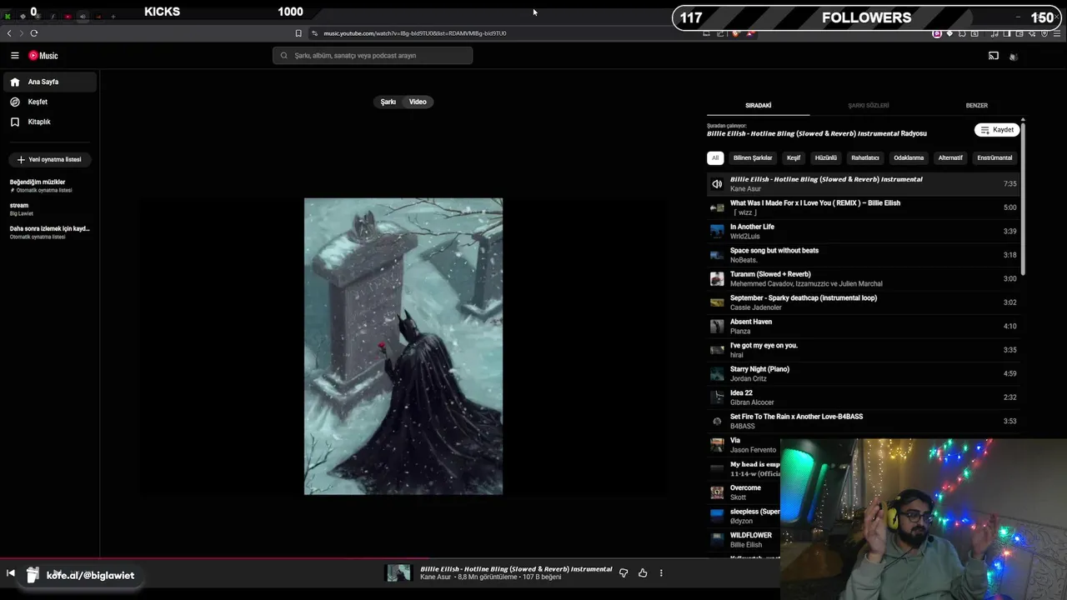Viewport: 1067px width, 600px height.
Task: Open Kitaplık library page
Action: point(50,122)
